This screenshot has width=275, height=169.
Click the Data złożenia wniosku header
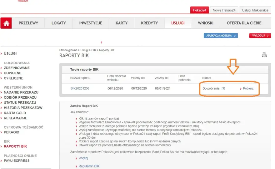(x=117, y=78)
